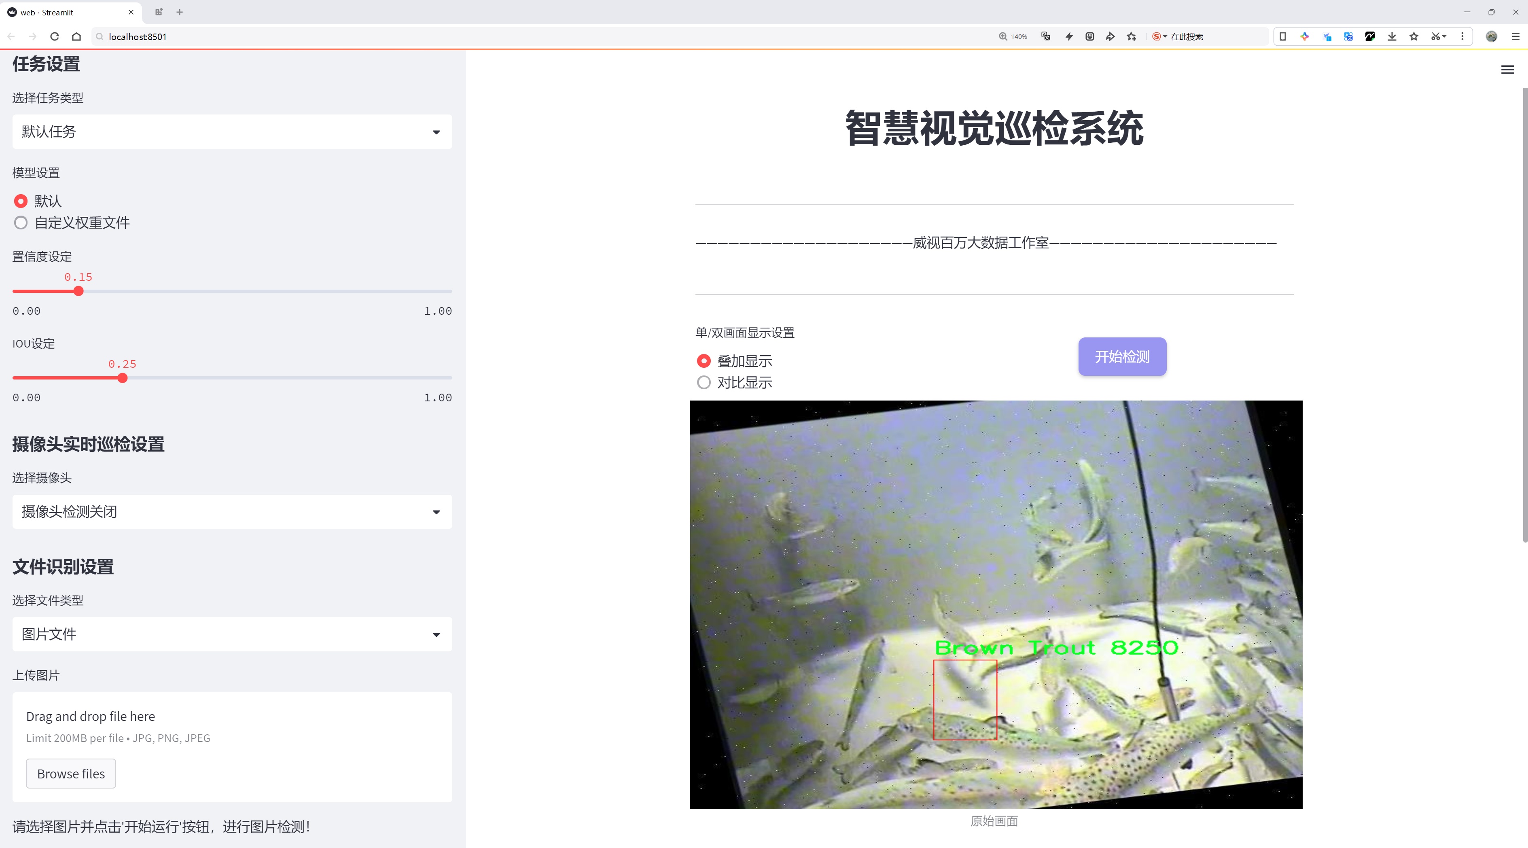Select the 默认 model radio button
Screen dimensions: 1528x848
pyautogui.click(x=21, y=201)
